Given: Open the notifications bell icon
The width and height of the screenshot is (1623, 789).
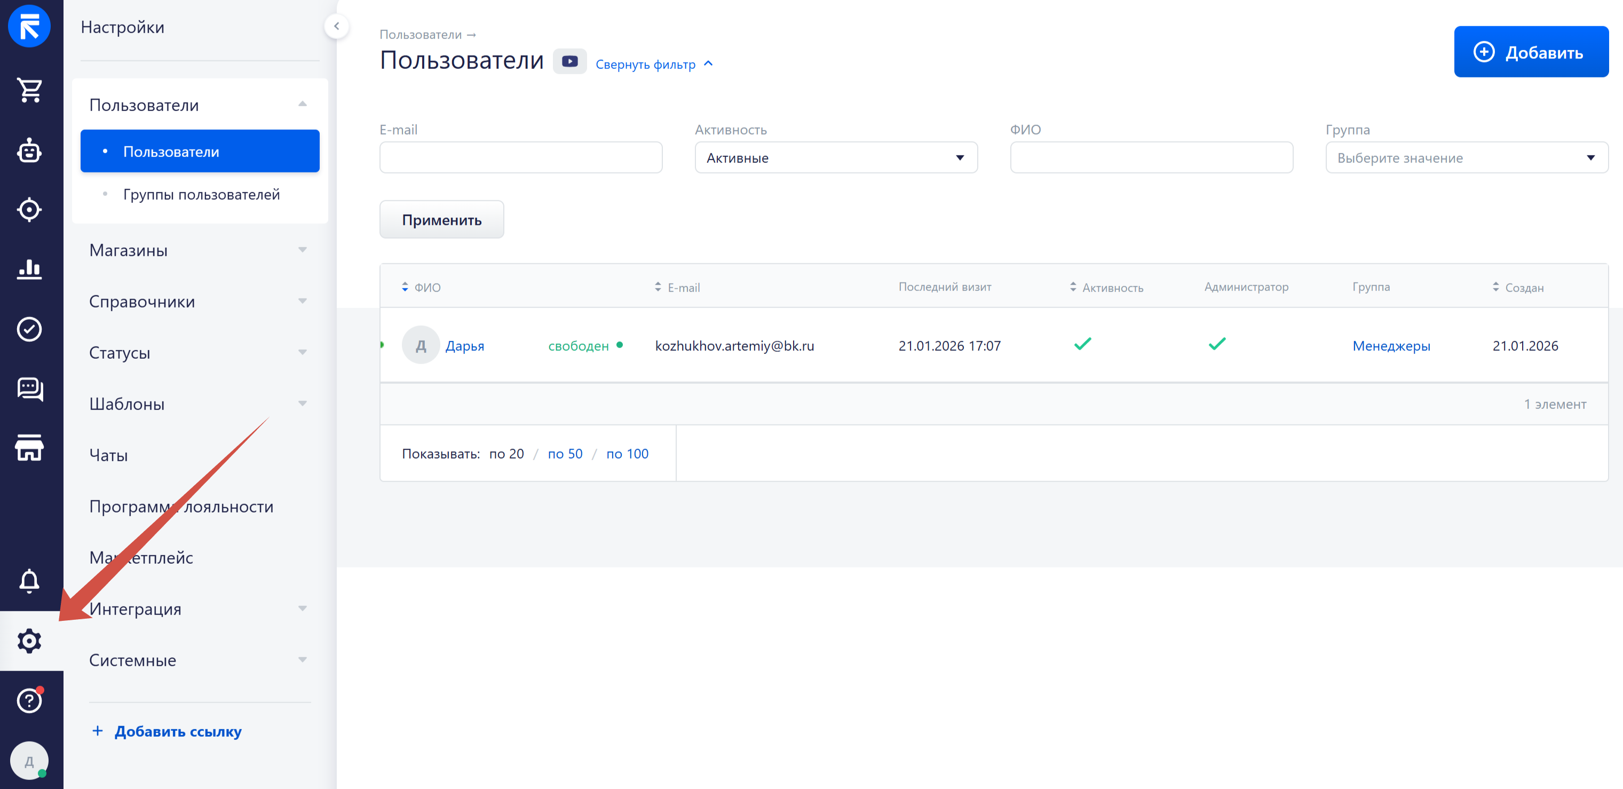Looking at the screenshot, I should pos(29,580).
